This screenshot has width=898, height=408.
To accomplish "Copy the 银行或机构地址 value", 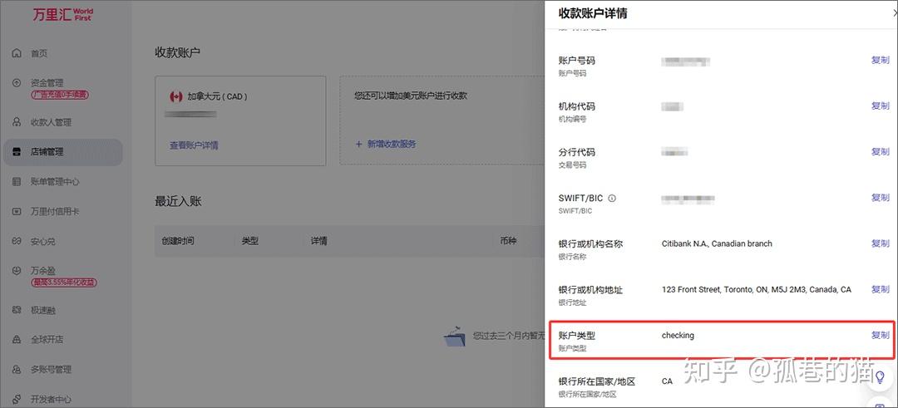I will tap(881, 289).
